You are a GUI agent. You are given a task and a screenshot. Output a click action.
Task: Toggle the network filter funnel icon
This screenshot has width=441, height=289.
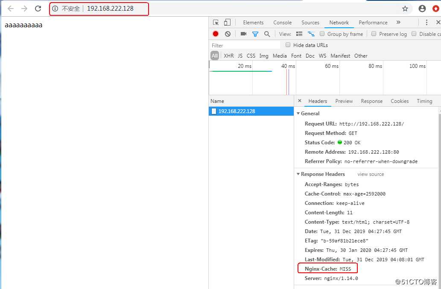point(255,34)
